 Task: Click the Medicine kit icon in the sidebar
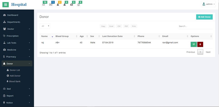tap(4, 50)
